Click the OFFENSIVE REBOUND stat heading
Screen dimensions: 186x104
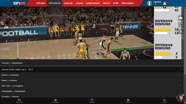tap(164, 47)
